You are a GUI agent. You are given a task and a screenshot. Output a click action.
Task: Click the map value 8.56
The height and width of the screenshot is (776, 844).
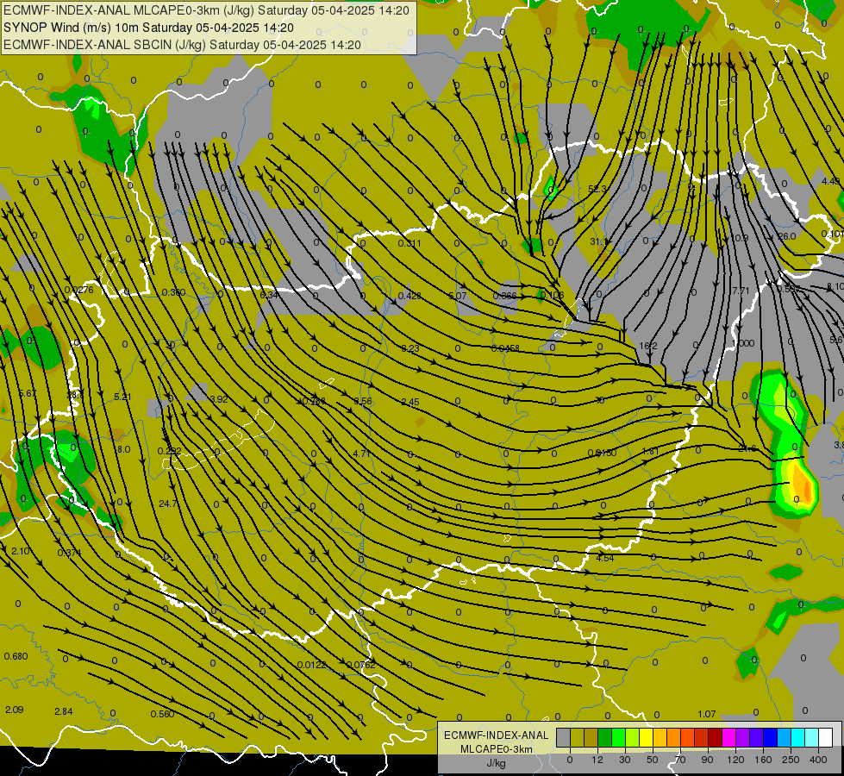tap(363, 401)
